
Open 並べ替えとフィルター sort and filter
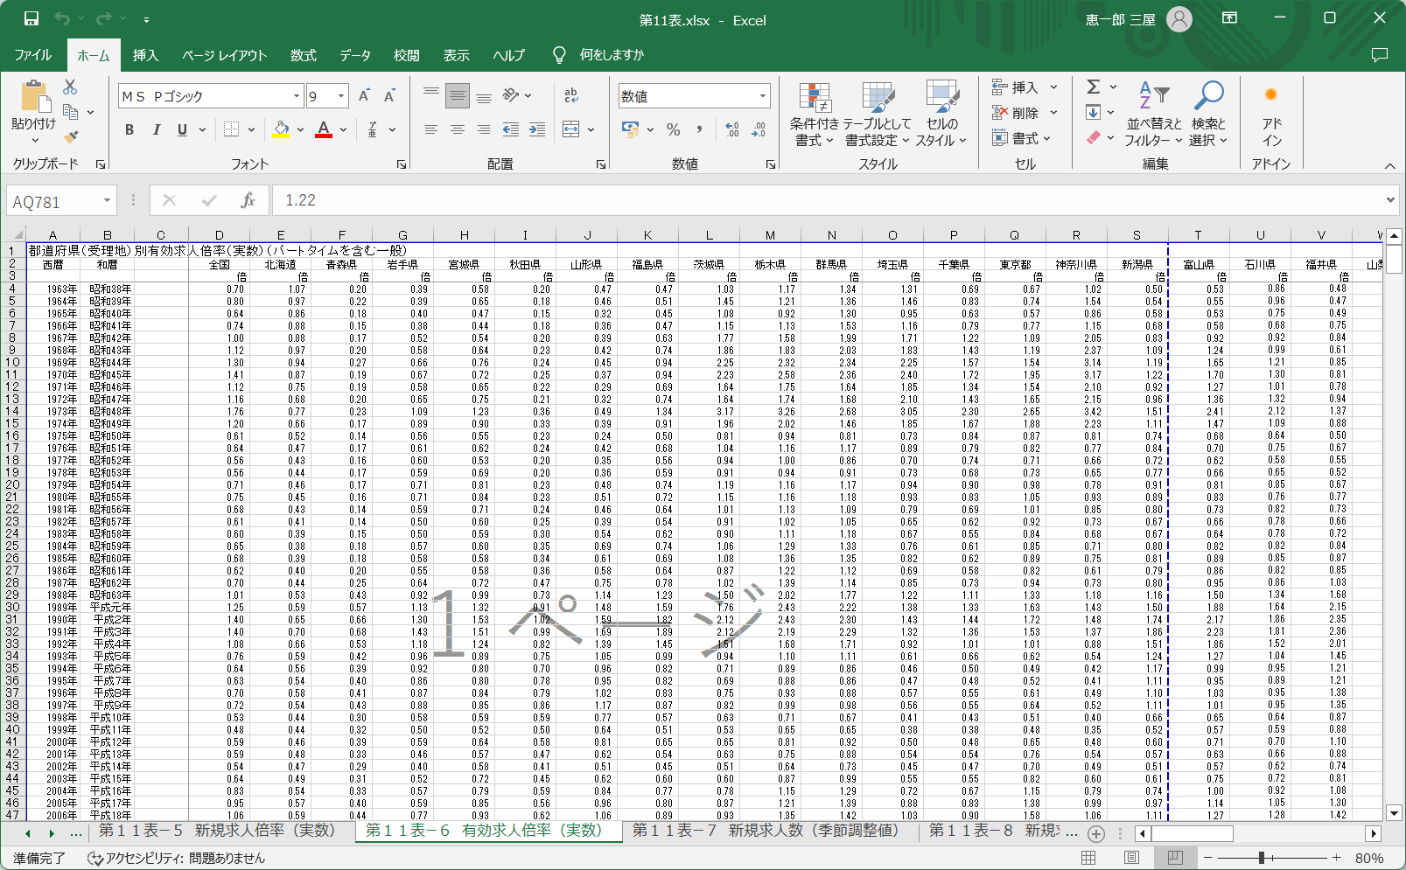(1154, 115)
